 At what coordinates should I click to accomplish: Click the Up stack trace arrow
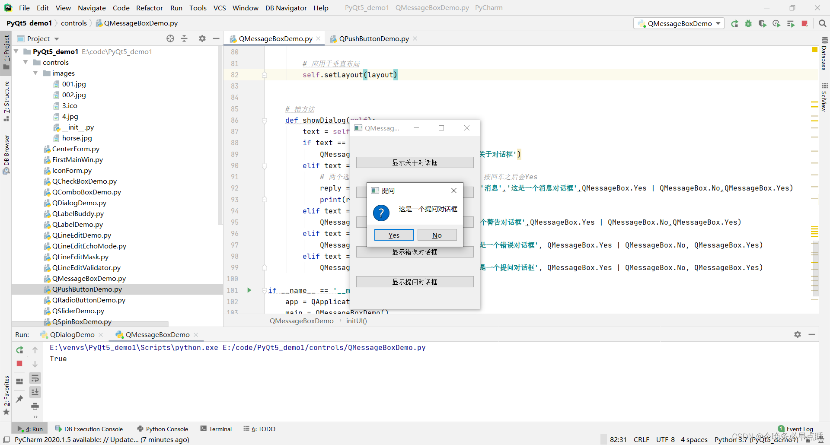click(x=35, y=350)
